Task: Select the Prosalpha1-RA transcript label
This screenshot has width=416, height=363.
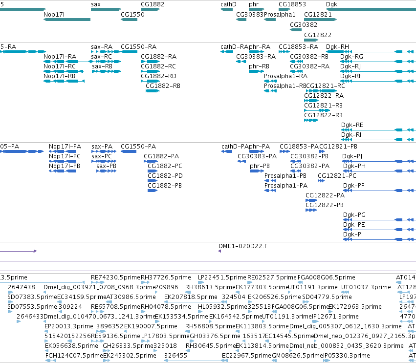Action: (x=286, y=76)
